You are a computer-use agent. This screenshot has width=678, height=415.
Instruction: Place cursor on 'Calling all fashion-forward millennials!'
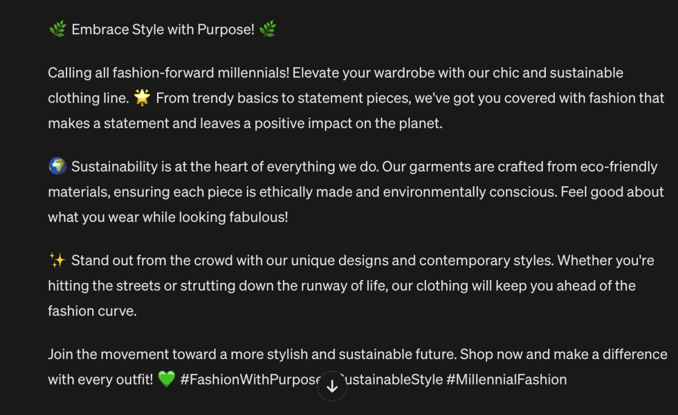(x=168, y=73)
